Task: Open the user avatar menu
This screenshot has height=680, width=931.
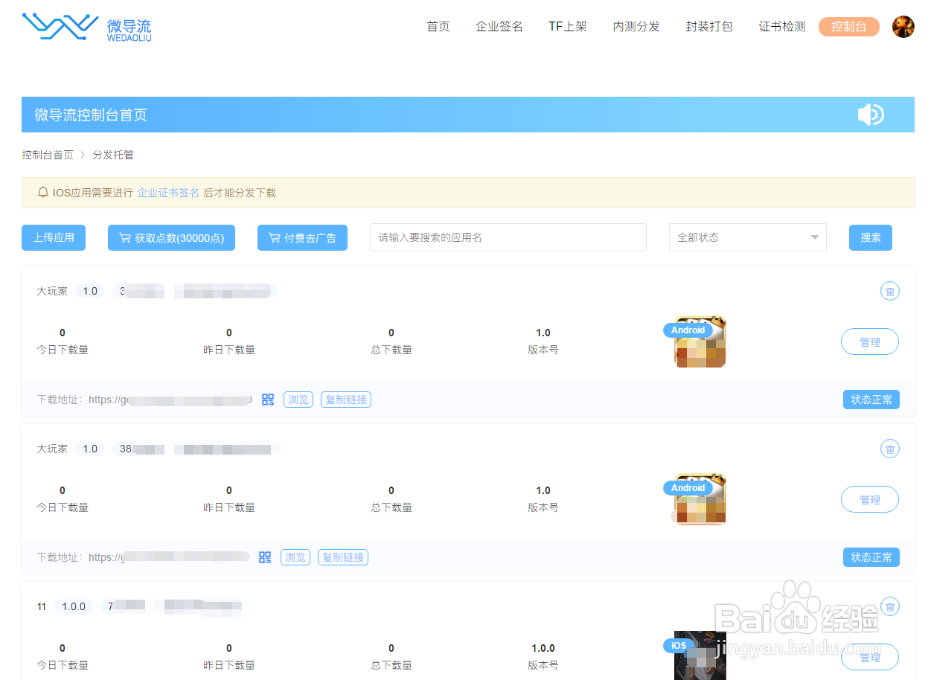Action: point(903,27)
